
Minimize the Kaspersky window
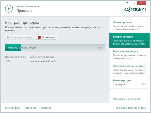[x=134, y=4]
